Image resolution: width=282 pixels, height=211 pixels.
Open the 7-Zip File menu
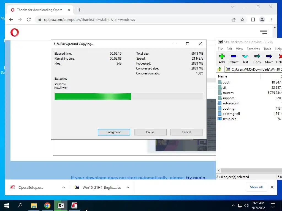coord(220,49)
